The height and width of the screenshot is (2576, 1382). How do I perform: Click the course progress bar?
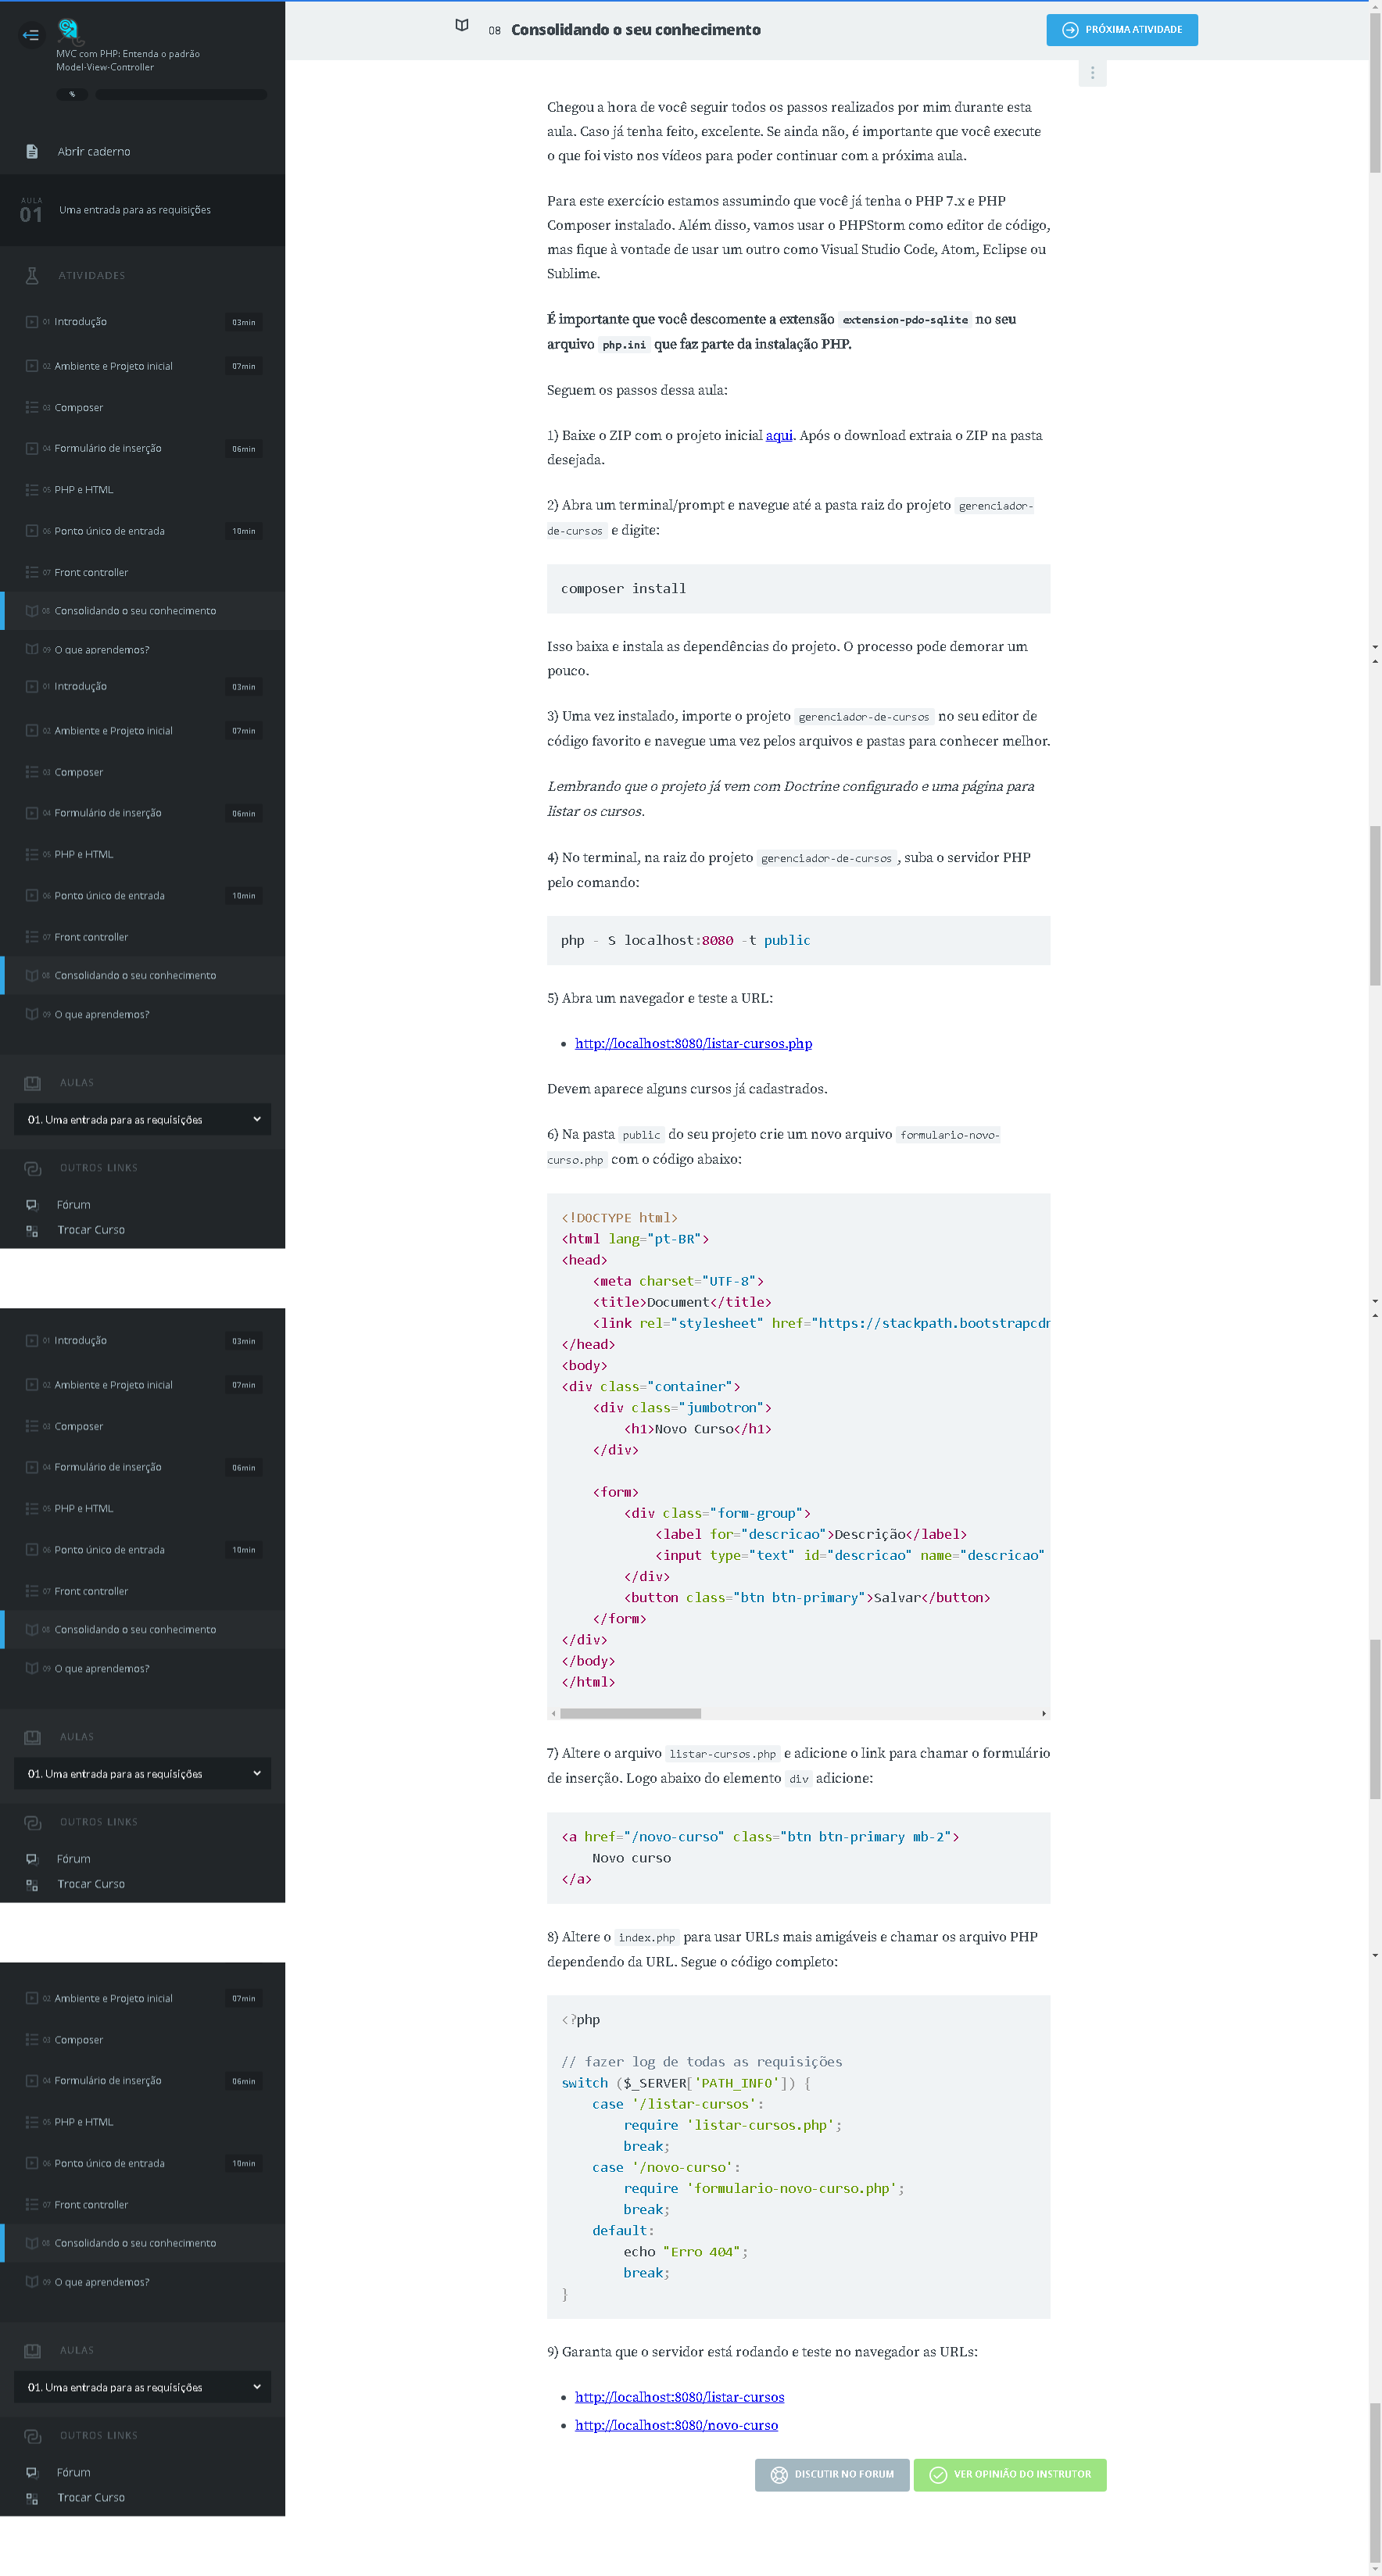click(180, 95)
